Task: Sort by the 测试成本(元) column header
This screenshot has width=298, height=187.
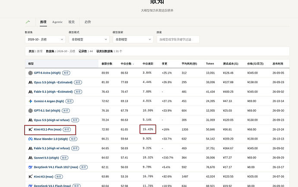Action: (x=231, y=64)
